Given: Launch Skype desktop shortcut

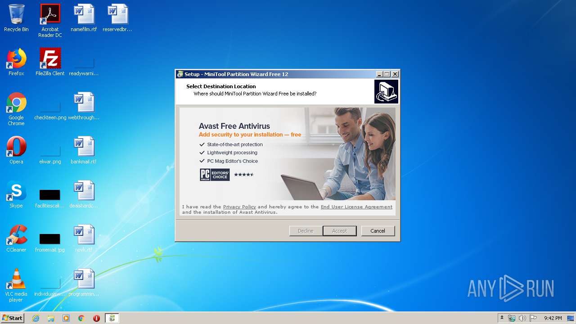Looking at the screenshot, I should coord(16,195).
